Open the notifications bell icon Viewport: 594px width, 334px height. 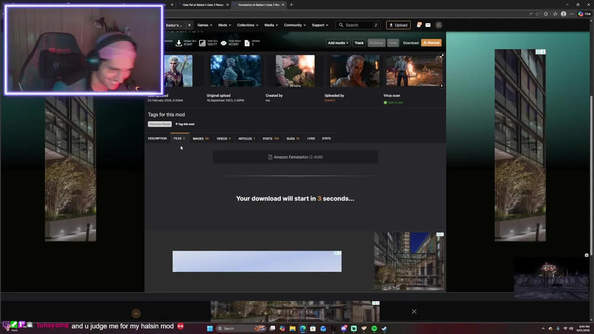click(419, 25)
